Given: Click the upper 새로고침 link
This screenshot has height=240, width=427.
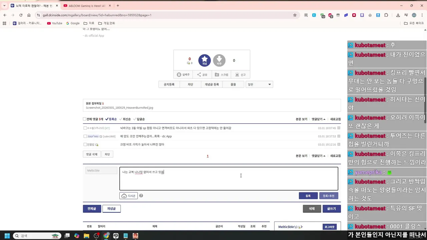Looking at the screenshot, I should [335, 119].
